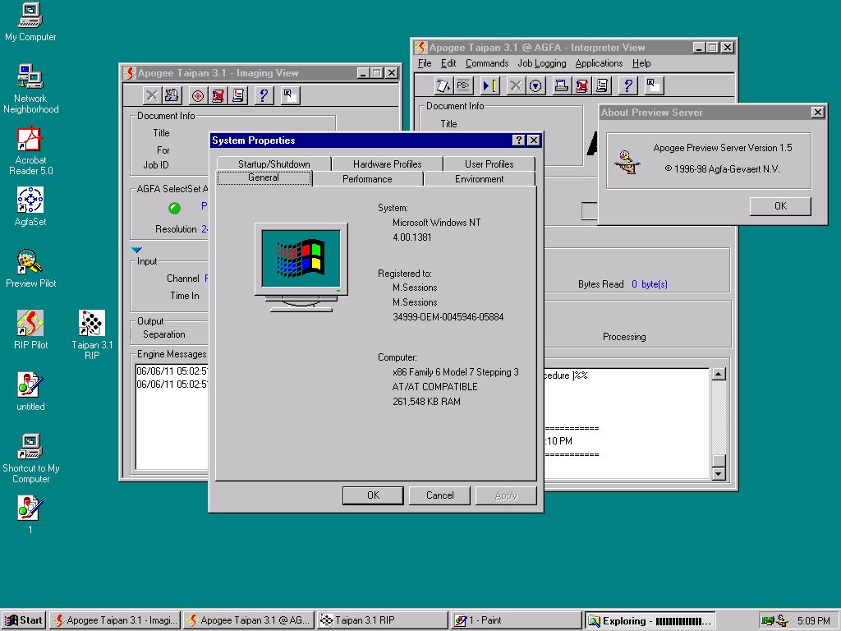Screen dimensions: 841x631
Task: Click the log page icon in Imaging View toolbar
Action: [x=237, y=95]
